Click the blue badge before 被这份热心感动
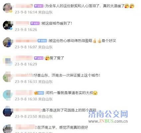Image resolution: width=141 pixels, height=133 pixels. coord(42,41)
